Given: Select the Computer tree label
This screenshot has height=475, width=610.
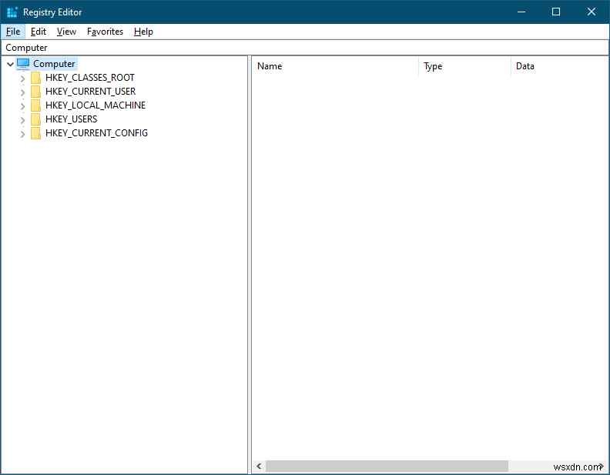Looking at the screenshot, I should click(54, 64).
